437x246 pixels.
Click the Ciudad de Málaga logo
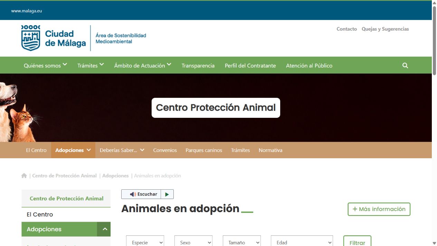[54, 38]
